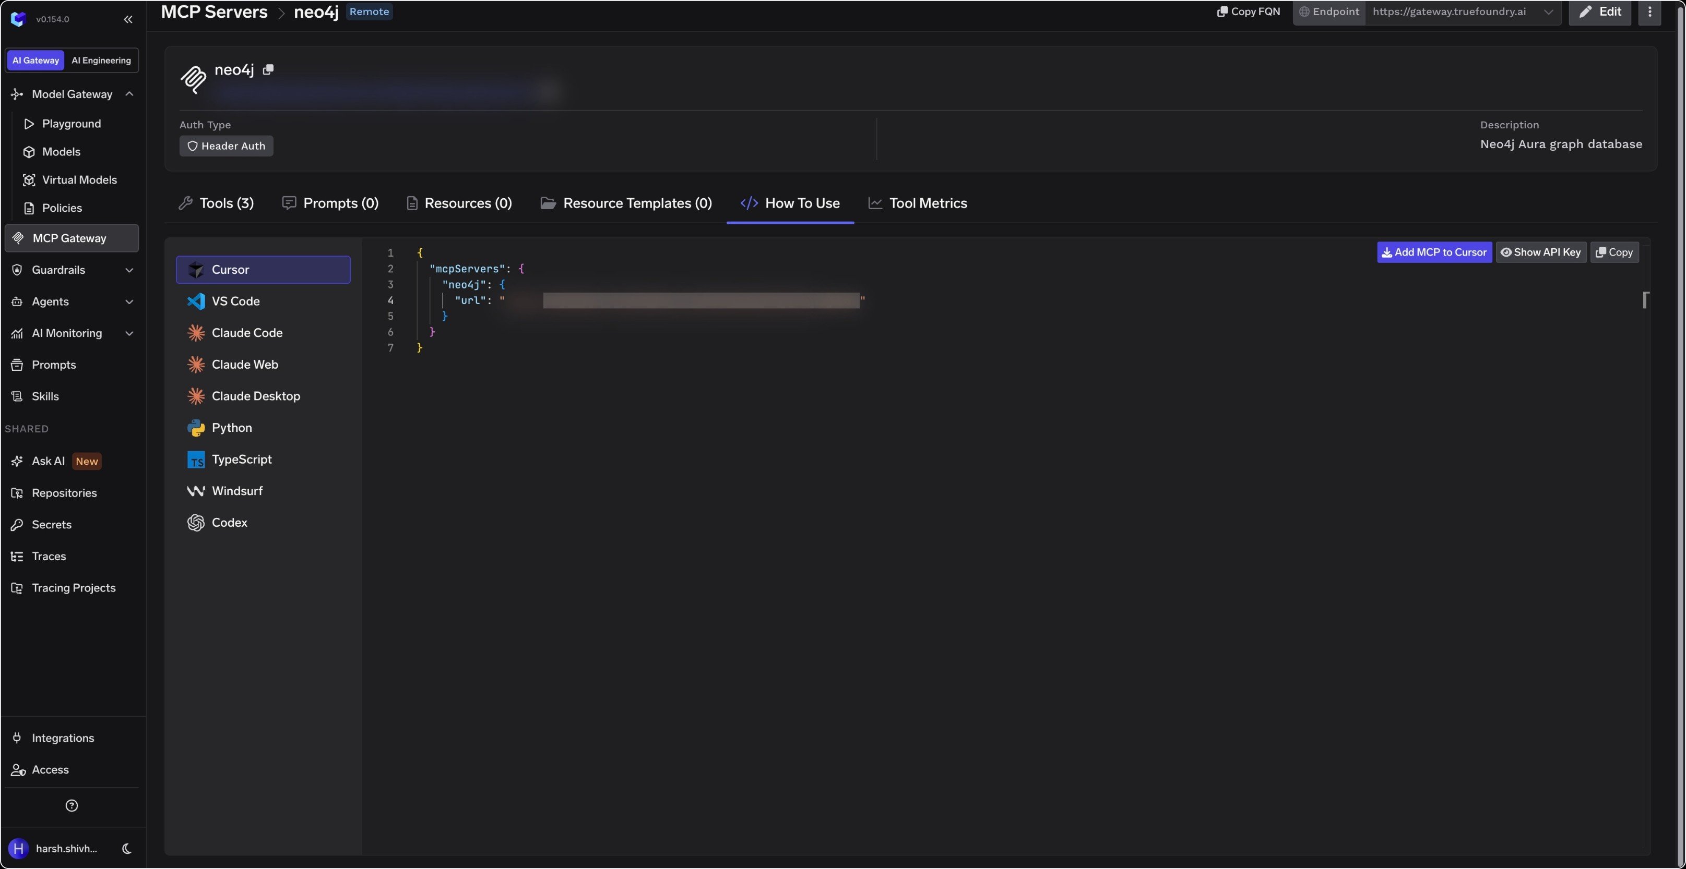Select Codex client option
Viewport: 1686px width, 869px height.
click(x=263, y=523)
